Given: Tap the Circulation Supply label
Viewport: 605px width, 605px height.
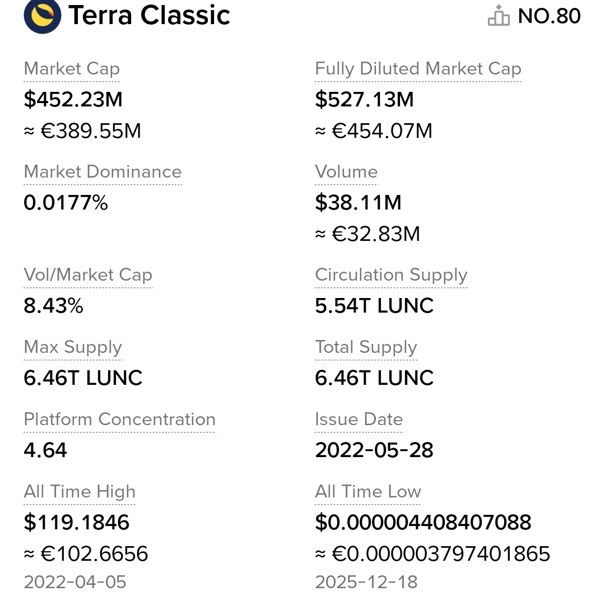Looking at the screenshot, I should (x=391, y=275).
